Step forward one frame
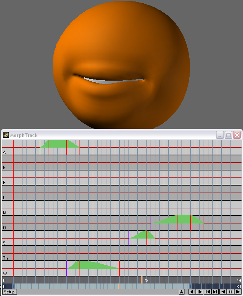 [200, 292]
